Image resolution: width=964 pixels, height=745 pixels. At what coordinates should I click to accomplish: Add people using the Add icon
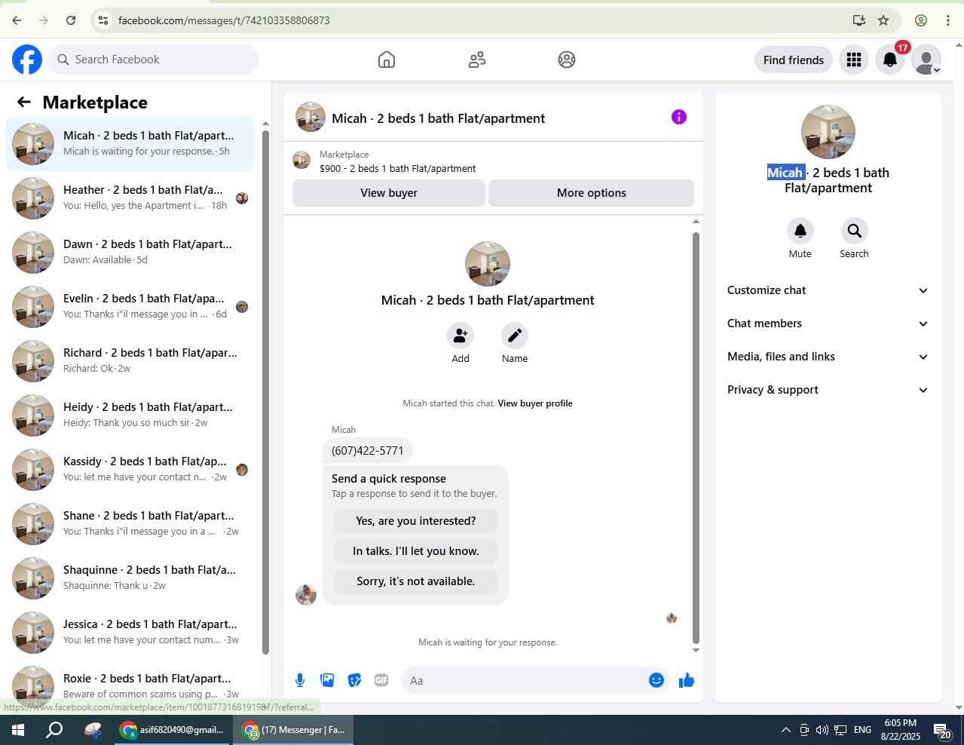(461, 335)
